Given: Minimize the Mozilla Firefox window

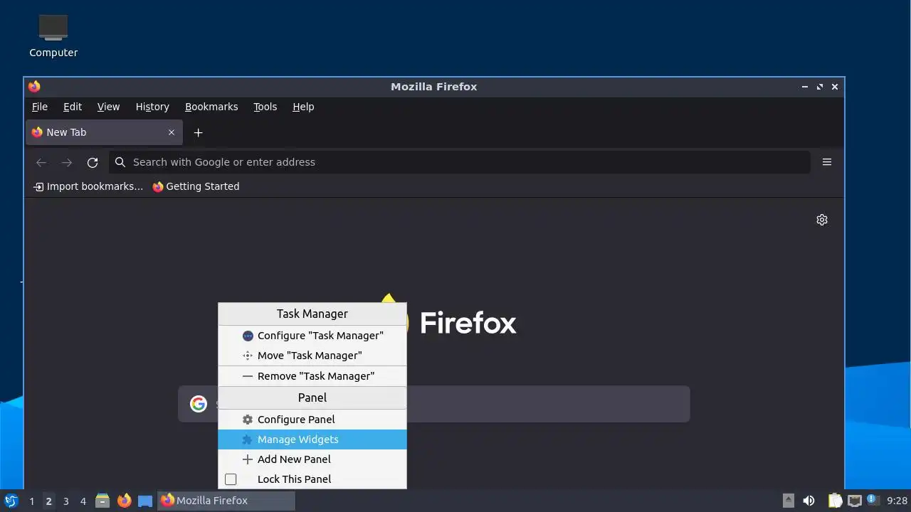Looking at the screenshot, I should point(805,87).
